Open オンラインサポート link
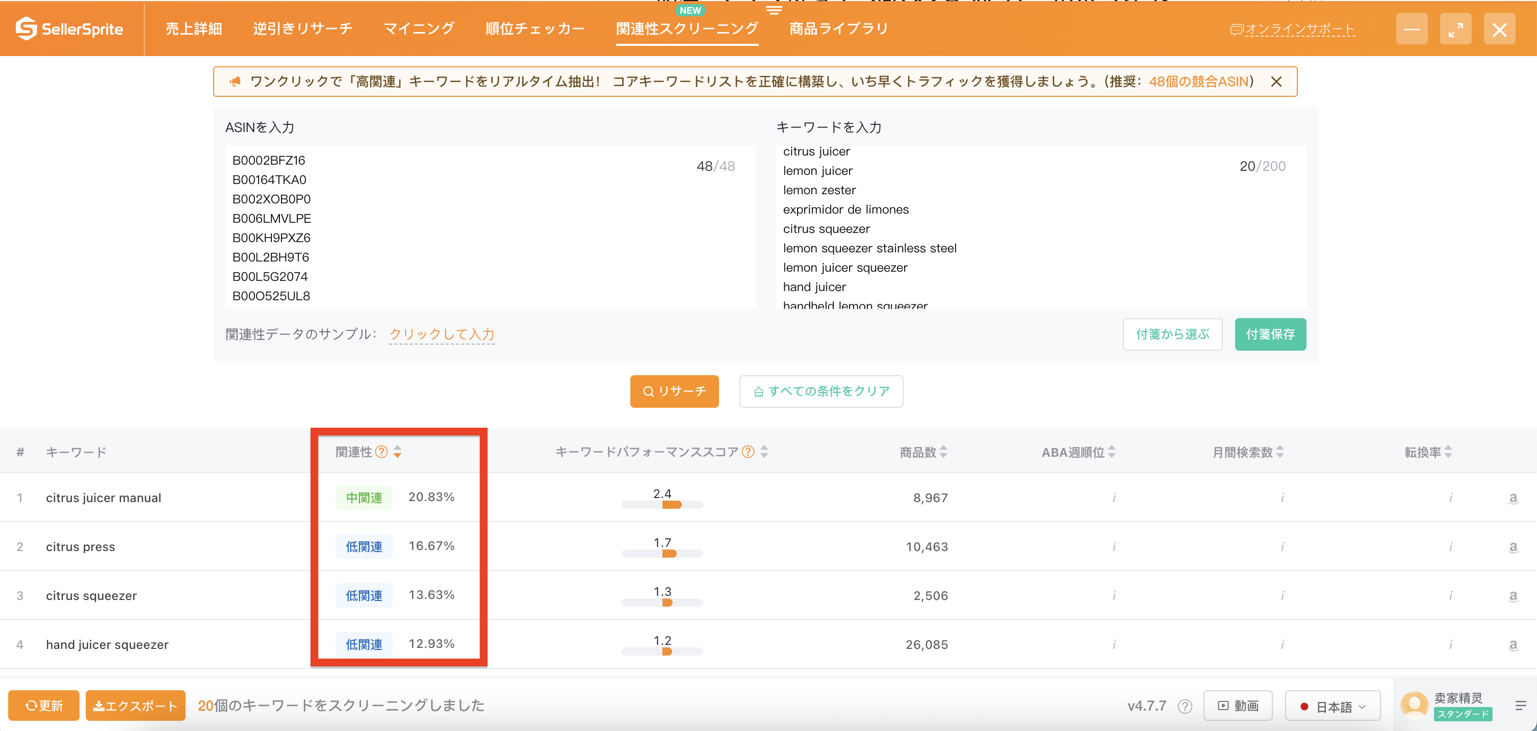 [1293, 29]
